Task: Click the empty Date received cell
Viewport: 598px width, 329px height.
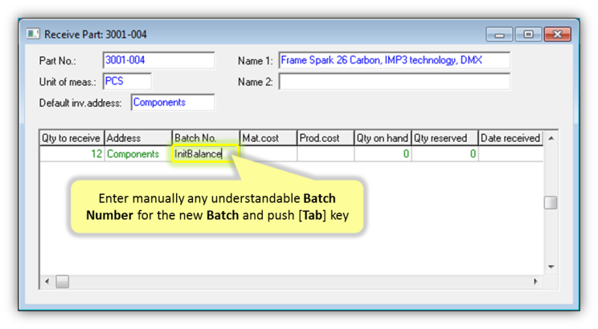Action: click(x=511, y=154)
